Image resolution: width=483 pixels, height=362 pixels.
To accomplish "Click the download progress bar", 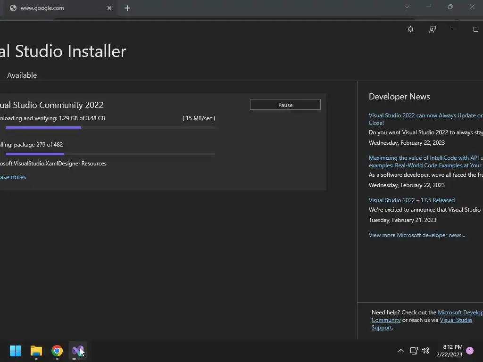I will (110, 127).
